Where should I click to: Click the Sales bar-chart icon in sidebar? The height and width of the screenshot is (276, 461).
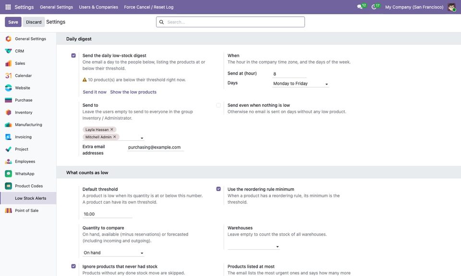[9, 63]
